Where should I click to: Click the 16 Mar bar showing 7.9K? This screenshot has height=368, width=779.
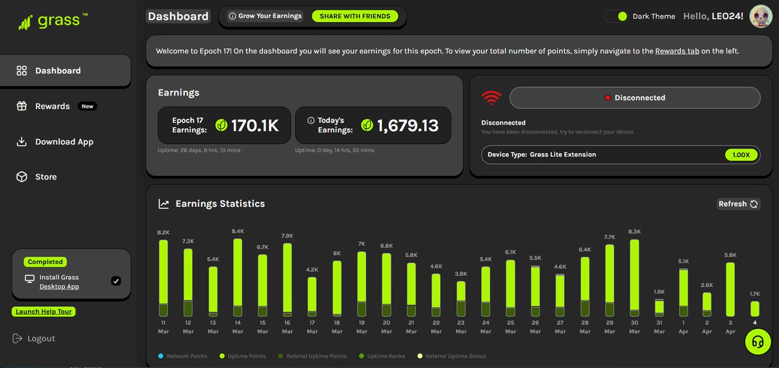pyautogui.click(x=287, y=280)
